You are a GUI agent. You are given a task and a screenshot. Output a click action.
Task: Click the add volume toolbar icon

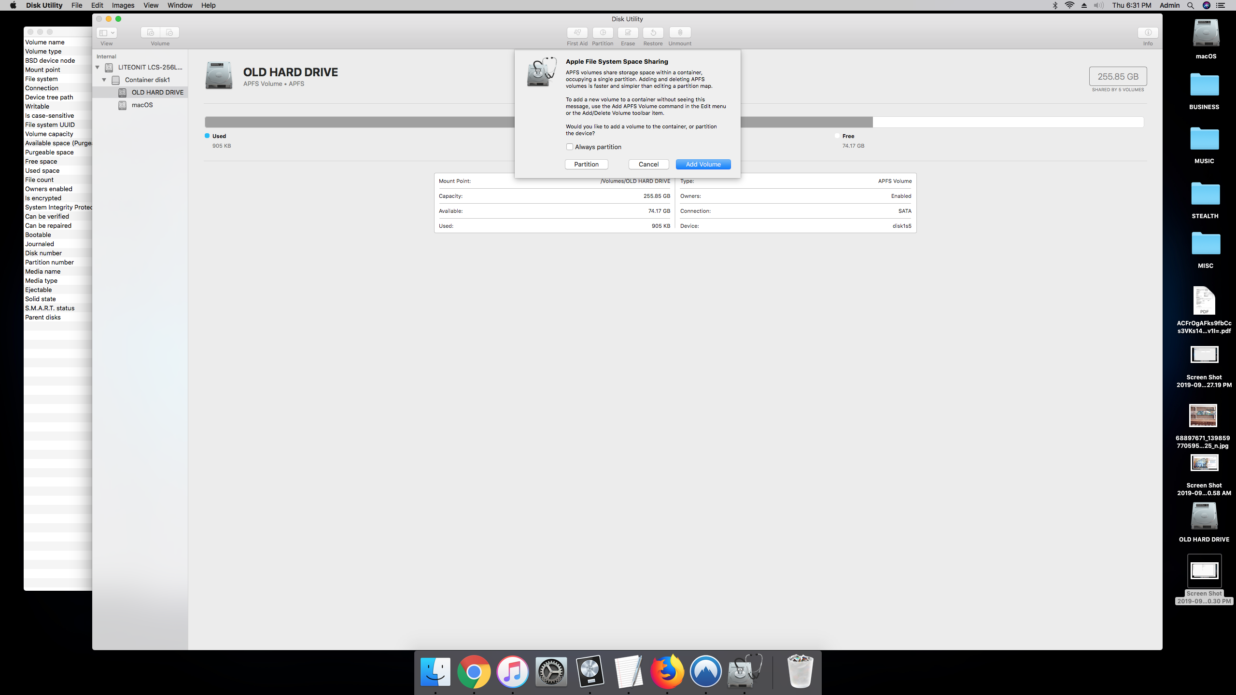pyautogui.click(x=151, y=32)
